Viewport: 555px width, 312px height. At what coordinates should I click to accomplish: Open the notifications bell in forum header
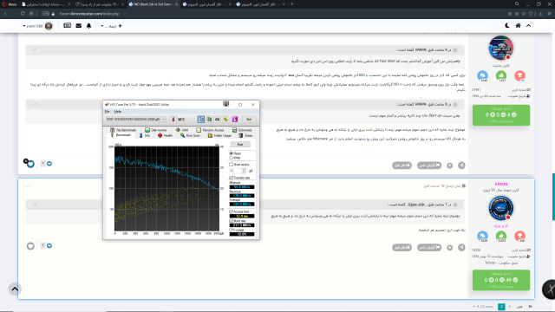(88, 26)
